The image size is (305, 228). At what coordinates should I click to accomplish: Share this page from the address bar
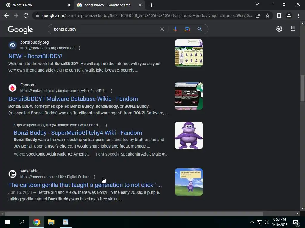pyautogui.click(x=258, y=15)
